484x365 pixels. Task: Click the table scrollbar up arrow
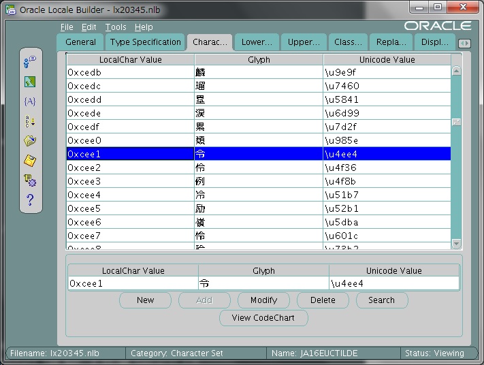[457, 71]
